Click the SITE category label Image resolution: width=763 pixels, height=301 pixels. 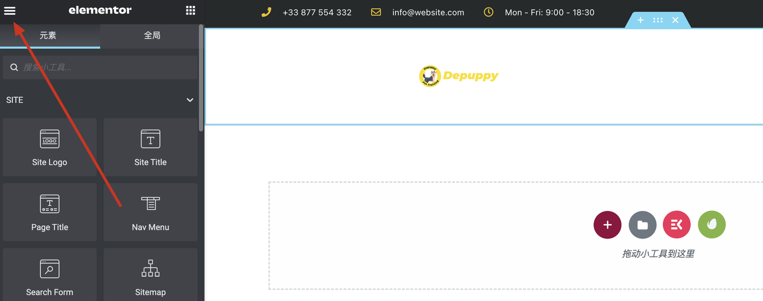15,100
